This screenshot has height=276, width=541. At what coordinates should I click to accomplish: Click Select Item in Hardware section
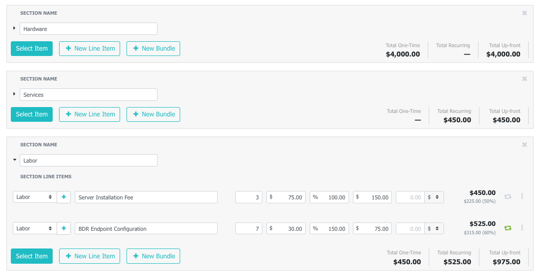[x=32, y=49]
